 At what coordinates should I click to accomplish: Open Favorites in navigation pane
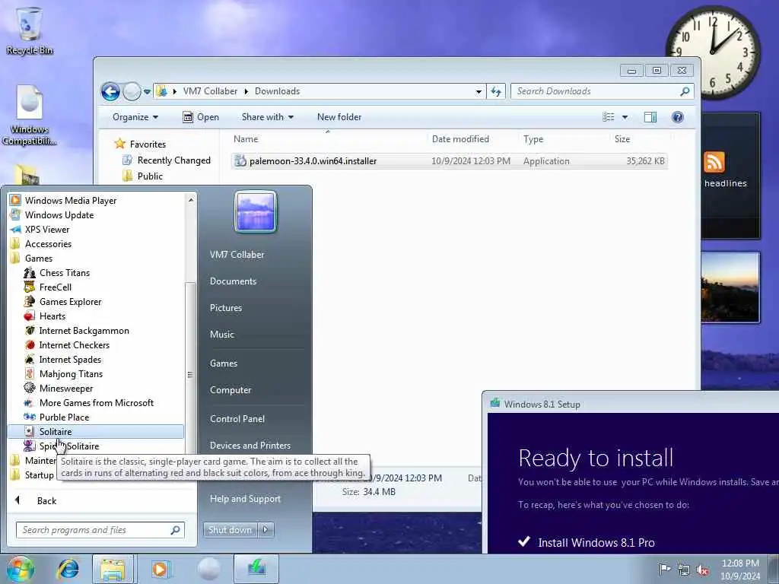pyautogui.click(x=148, y=144)
